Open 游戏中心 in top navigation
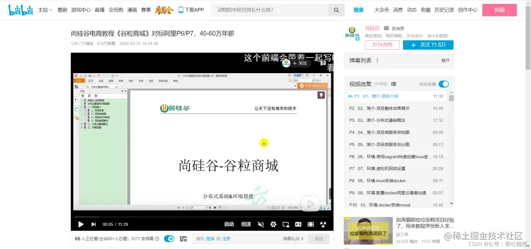The width and height of the screenshot is (531, 249). (x=81, y=10)
